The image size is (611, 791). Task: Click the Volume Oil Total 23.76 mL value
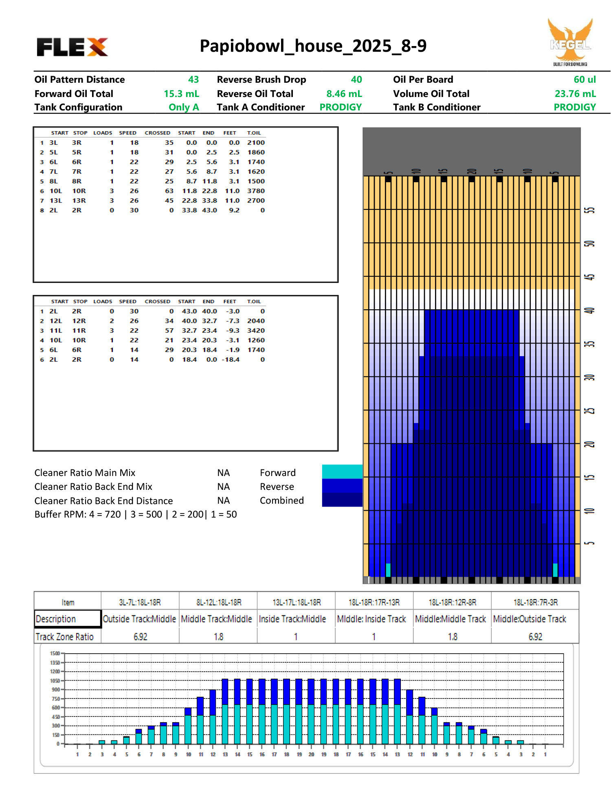tap(575, 94)
